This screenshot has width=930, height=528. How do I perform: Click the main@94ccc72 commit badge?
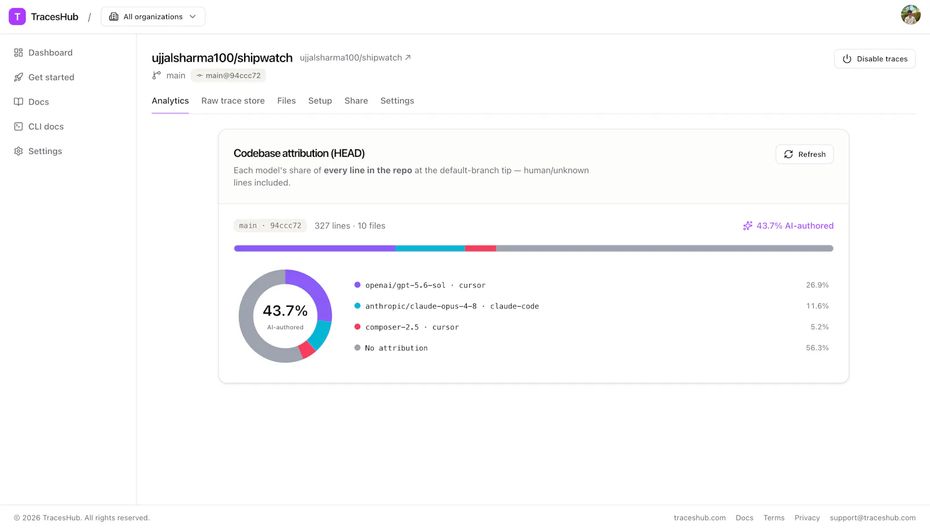coord(228,76)
